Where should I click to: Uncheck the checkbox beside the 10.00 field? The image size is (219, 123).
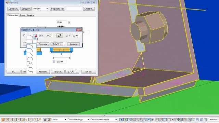(69, 23)
